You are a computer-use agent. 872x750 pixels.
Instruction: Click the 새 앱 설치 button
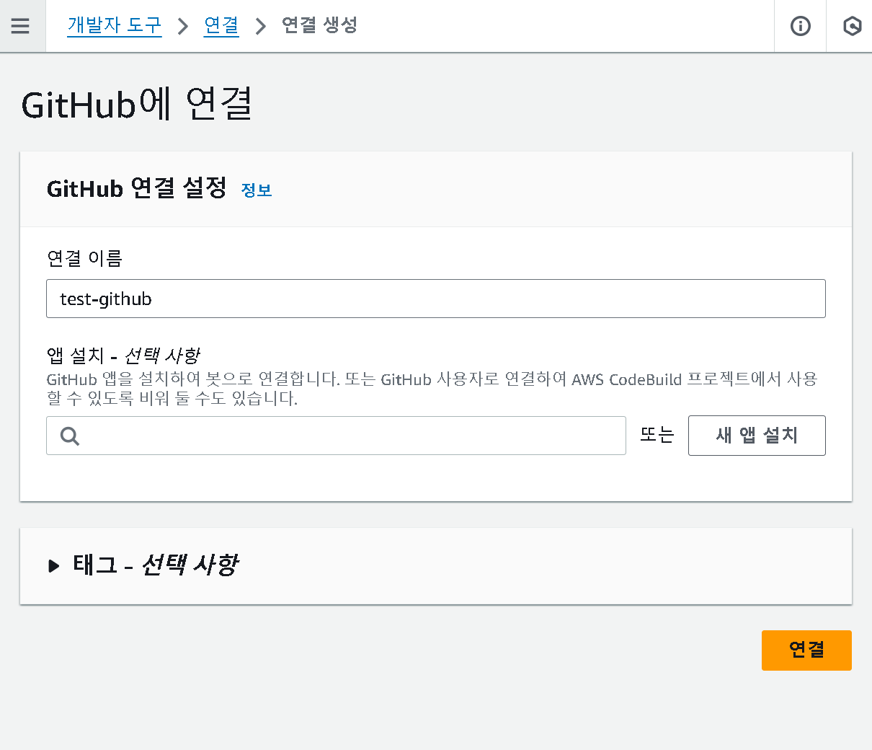[757, 436]
